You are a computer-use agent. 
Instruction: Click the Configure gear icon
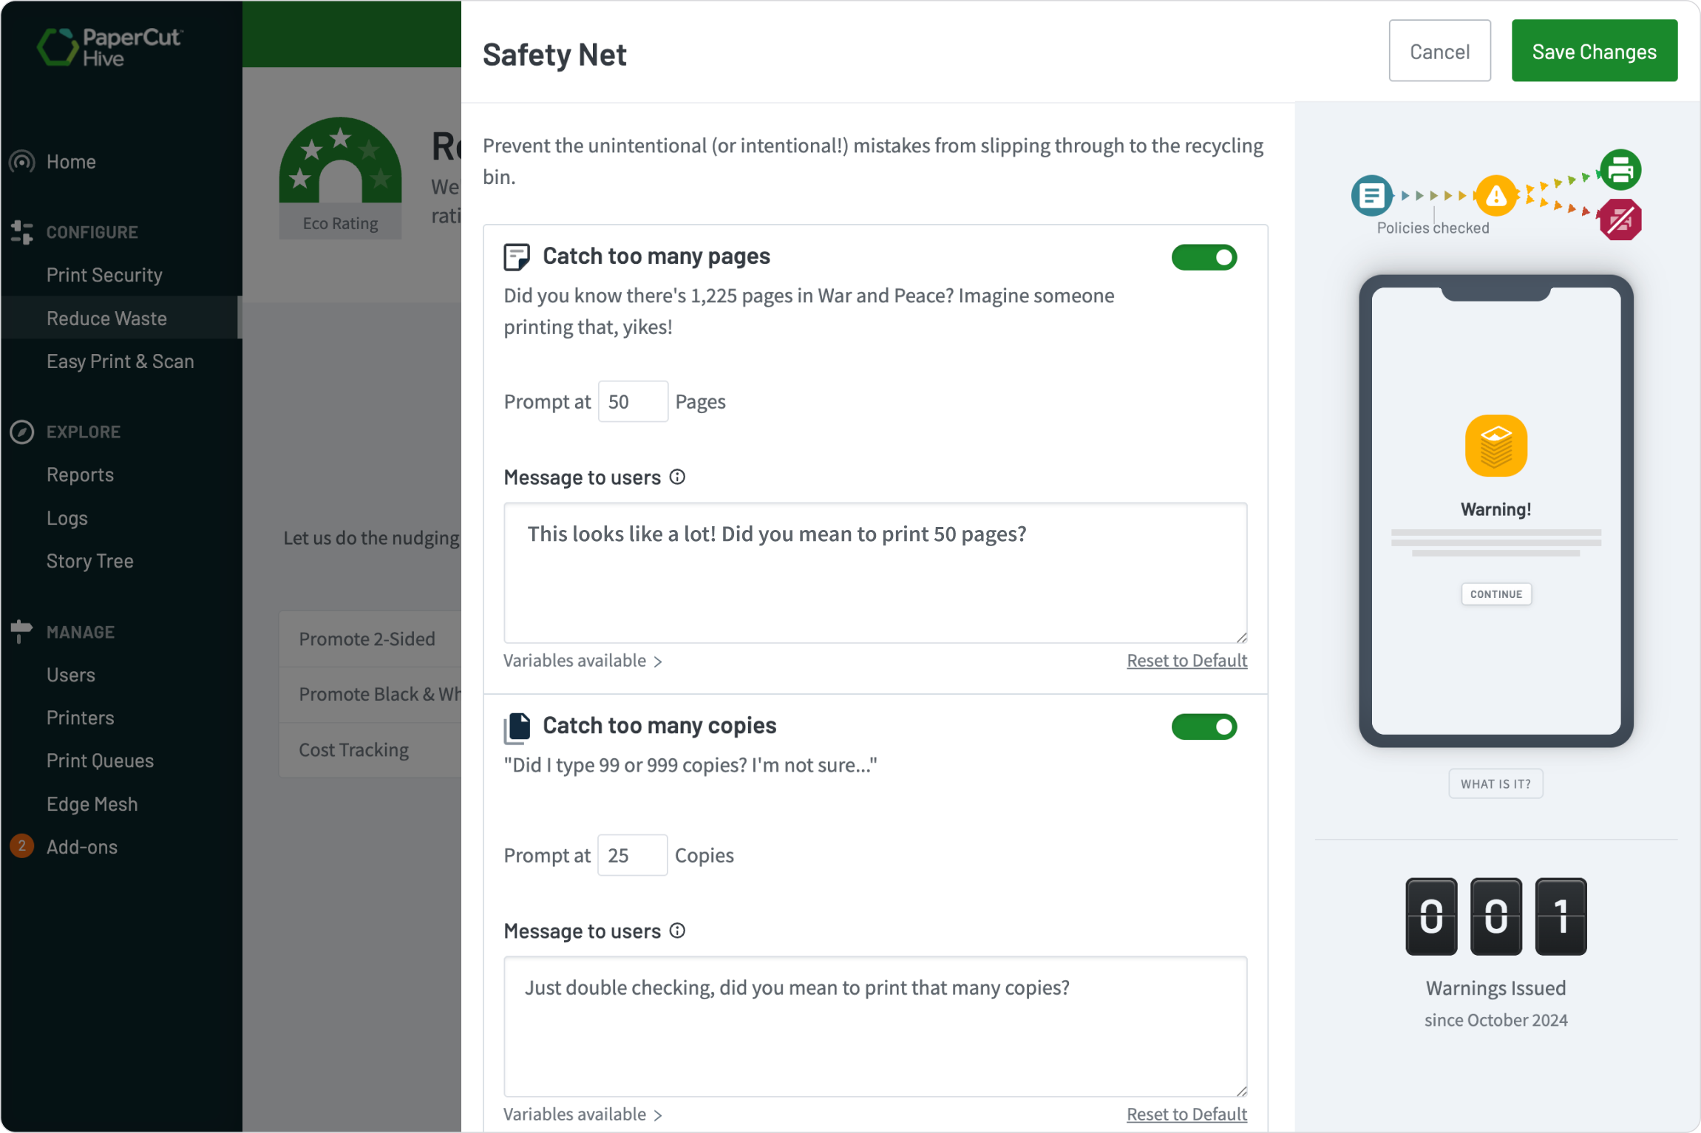coord(21,231)
